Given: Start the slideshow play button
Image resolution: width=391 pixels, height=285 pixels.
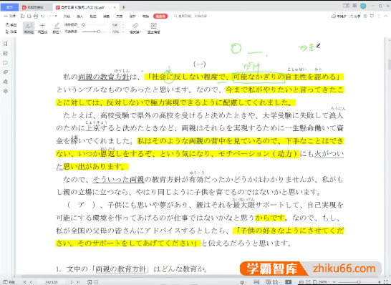Looking at the screenshot, I should (x=289, y=282).
